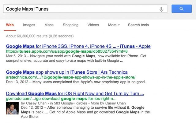This screenshot has width=196, height=123.
Task: Open the Download Google Maps for iOS result
Action: coord(75,93)
